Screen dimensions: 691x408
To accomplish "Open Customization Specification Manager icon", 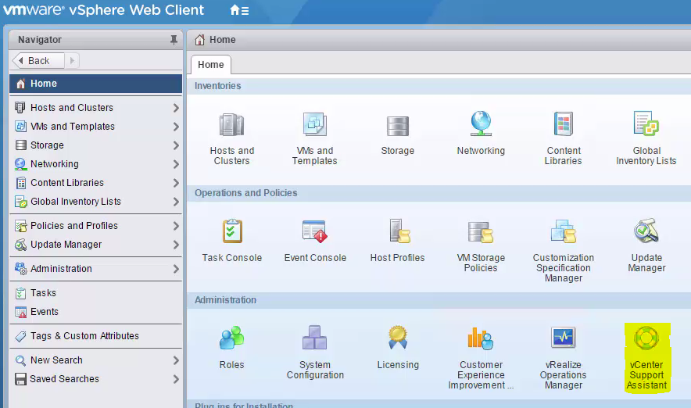I will coord(564,231).
